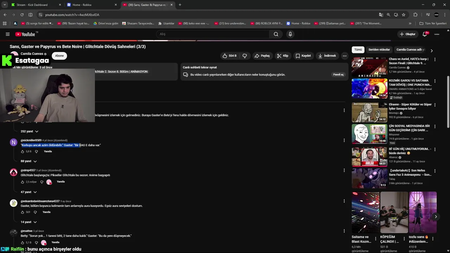Reload the page in the browser toolbar
The height and width of the screenshot is (253, 450).
click(22, 15)
